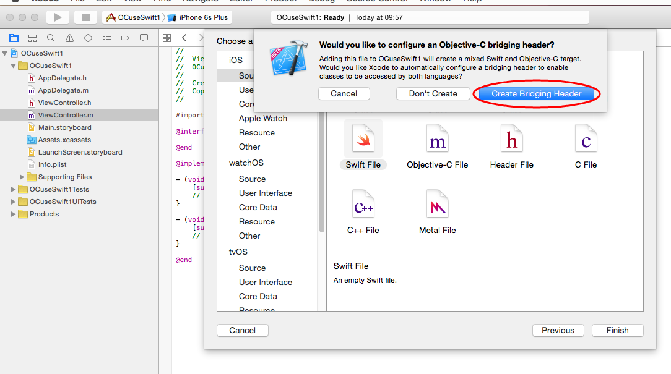Select Source under watchOS category
The image size is (671, 374).
pos(252,179)
